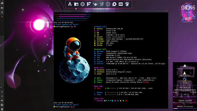
Task: Click the white triangle logo atop the system widget
Action: tap(185, 66)
